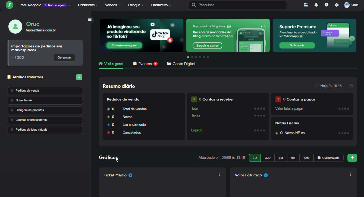Click the Gerenciar button
The image size is (364, 197).
[64, 57]
